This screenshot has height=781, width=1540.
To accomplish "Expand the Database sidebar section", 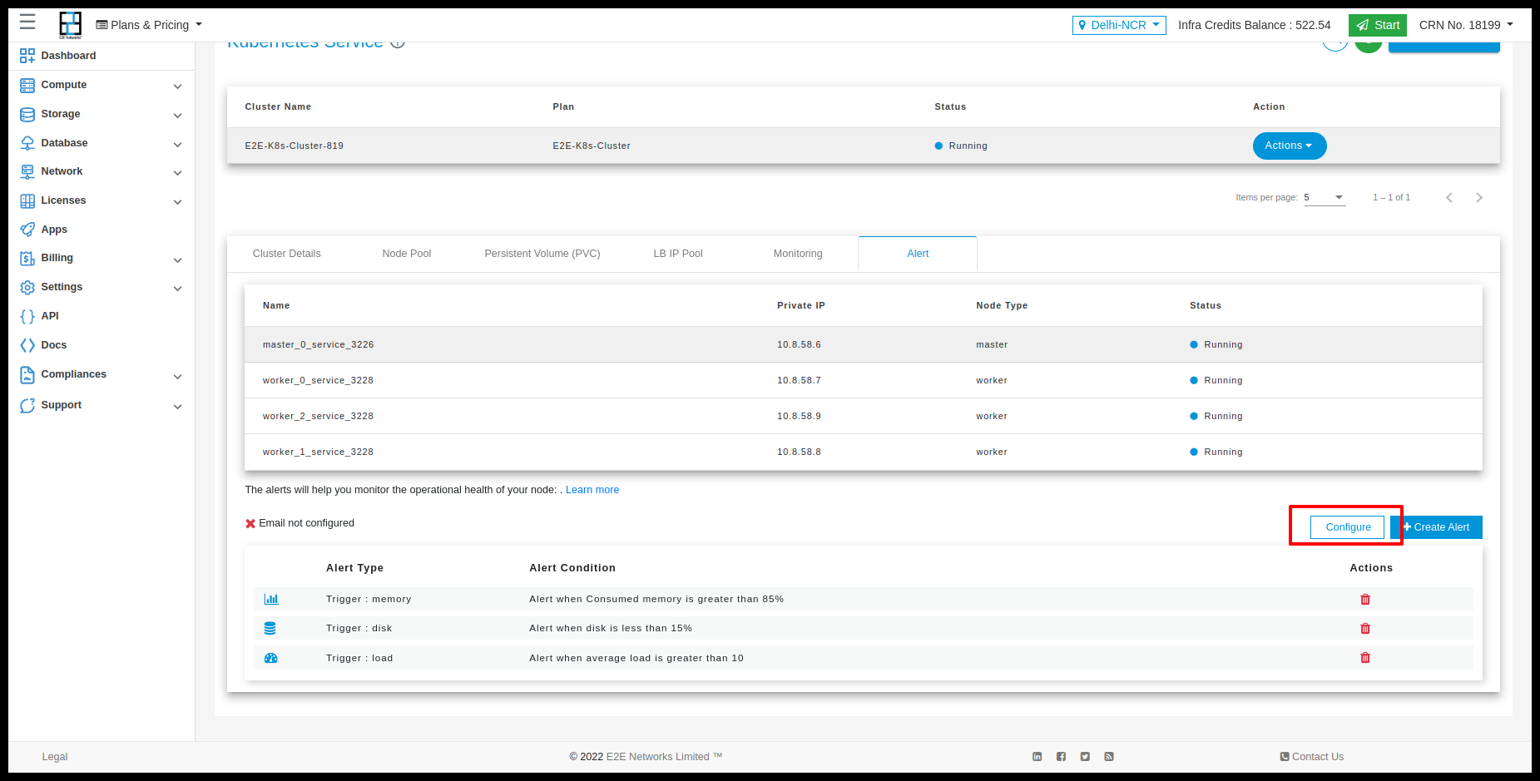I will 177,144.
